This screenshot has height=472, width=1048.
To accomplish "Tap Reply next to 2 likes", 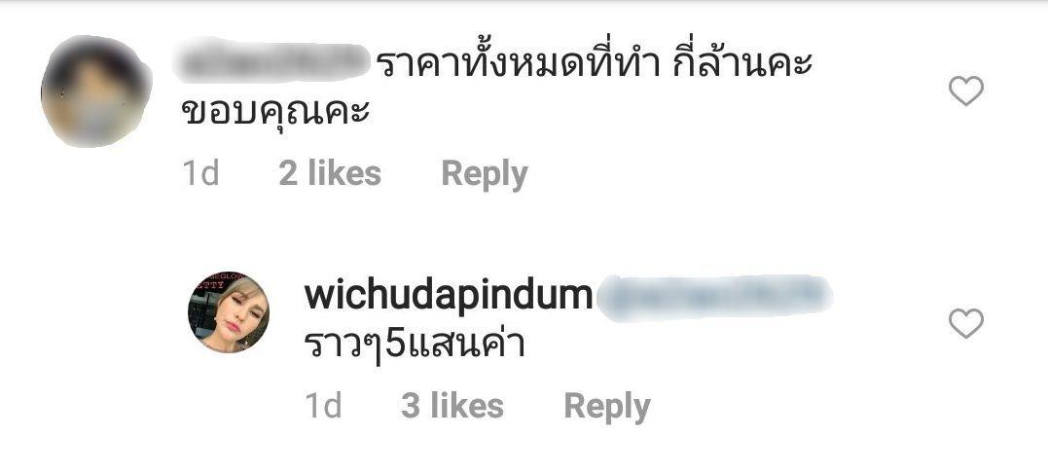I will (x=485, y=174).
